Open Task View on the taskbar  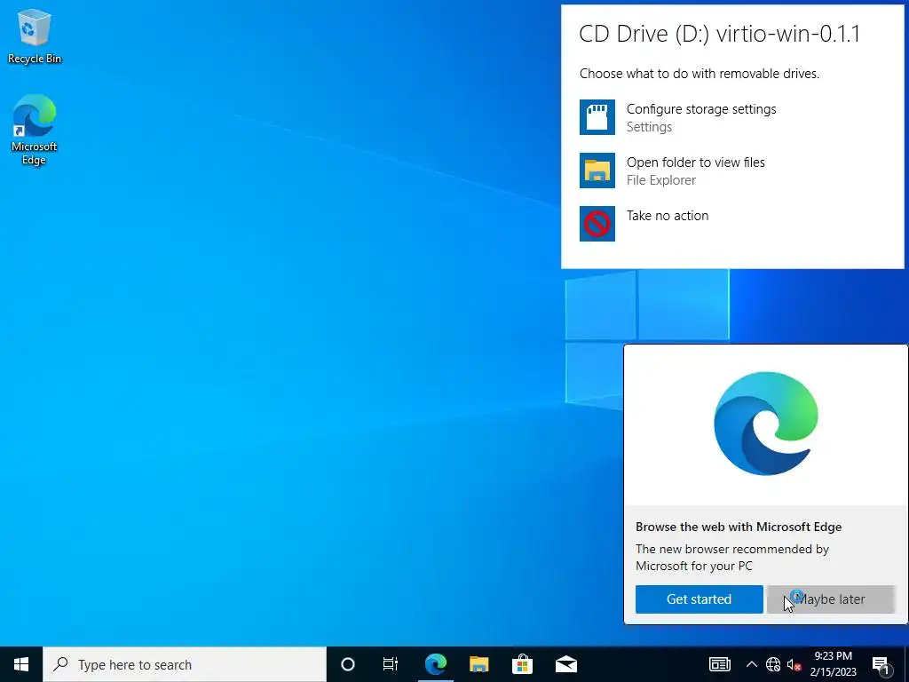pyautogui.click(x=391, y=664)
